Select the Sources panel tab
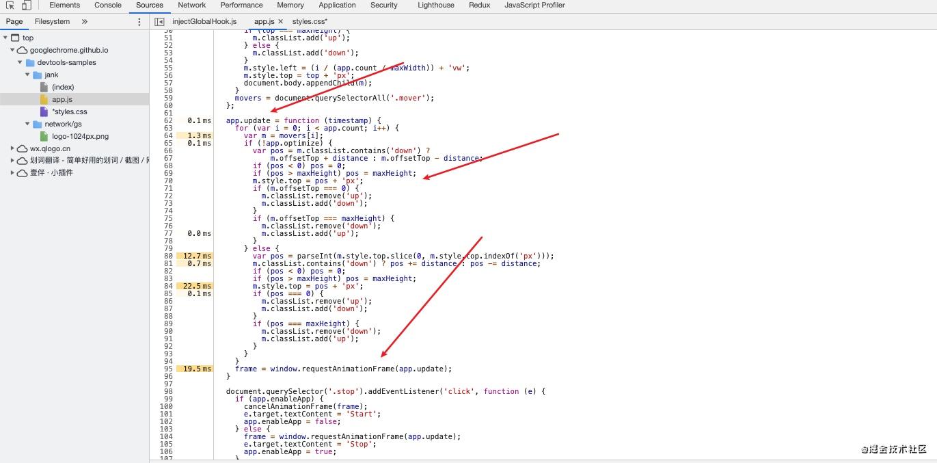937x463 pixels. tap(150, 5)
